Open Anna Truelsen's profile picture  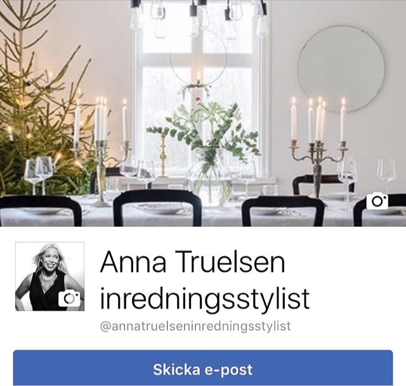(x=49, y=276)
